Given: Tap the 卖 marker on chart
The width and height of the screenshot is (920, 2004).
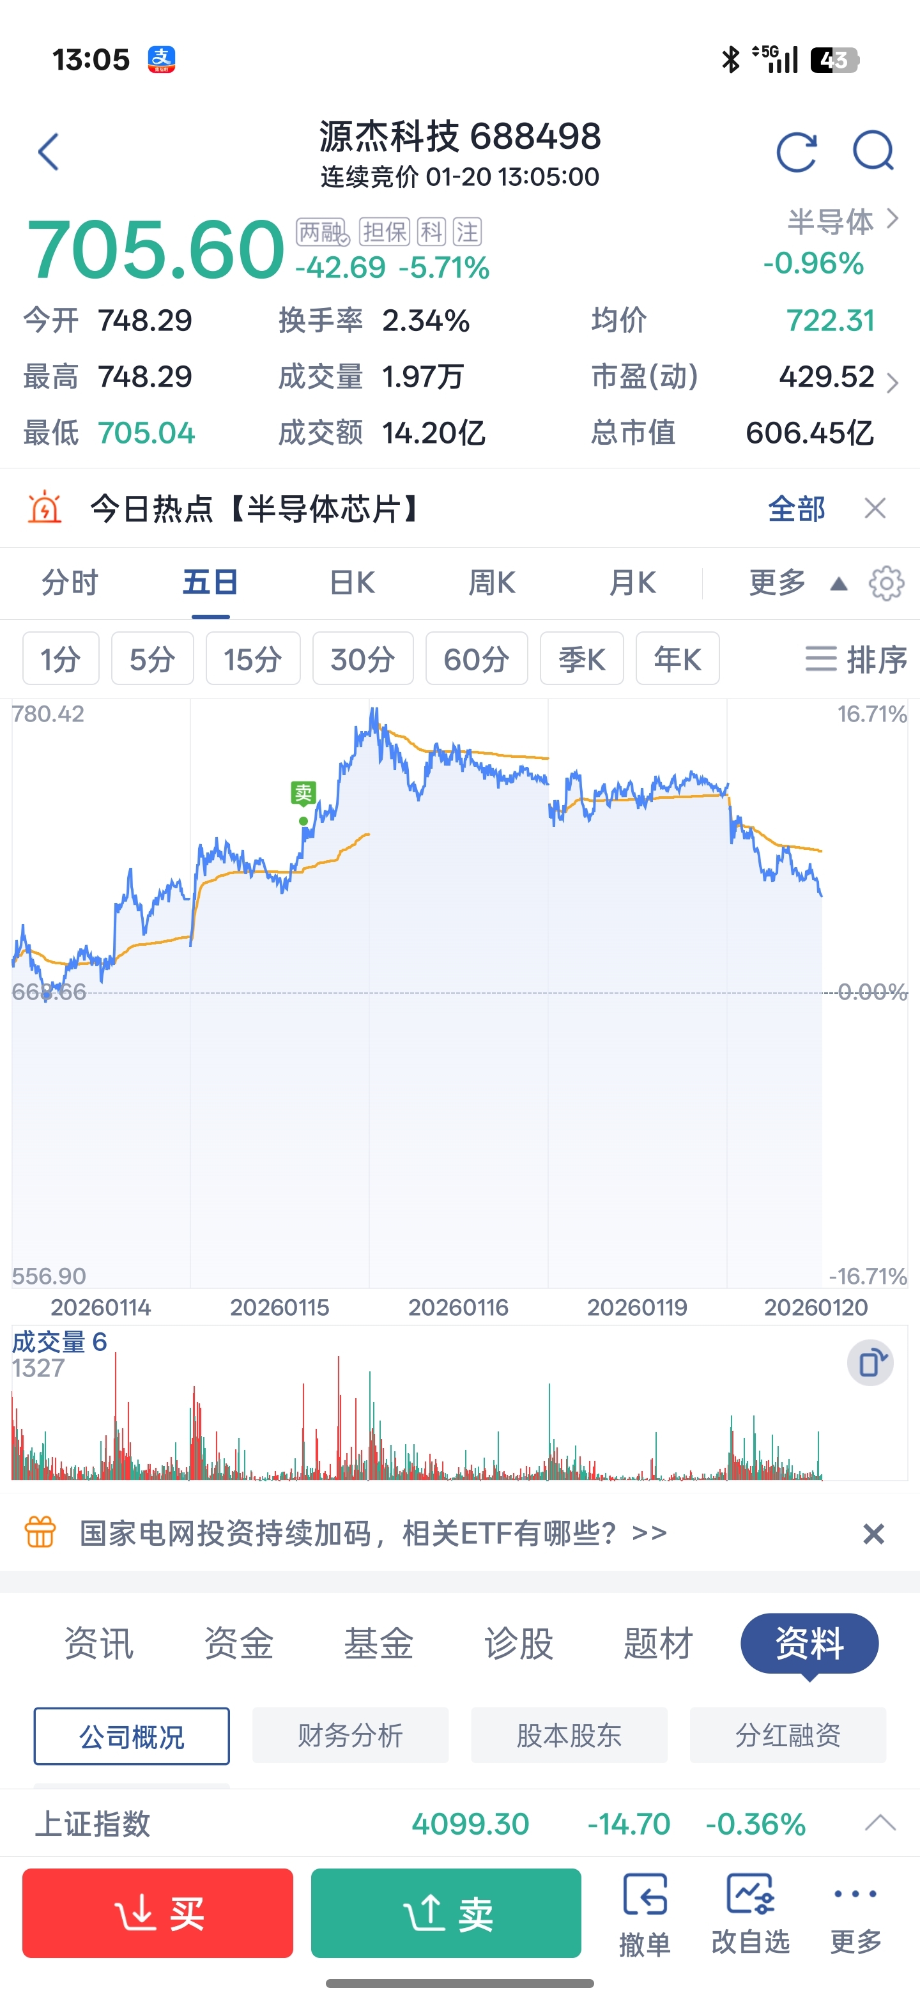Looking at the screenshot, I should (303, 794).
